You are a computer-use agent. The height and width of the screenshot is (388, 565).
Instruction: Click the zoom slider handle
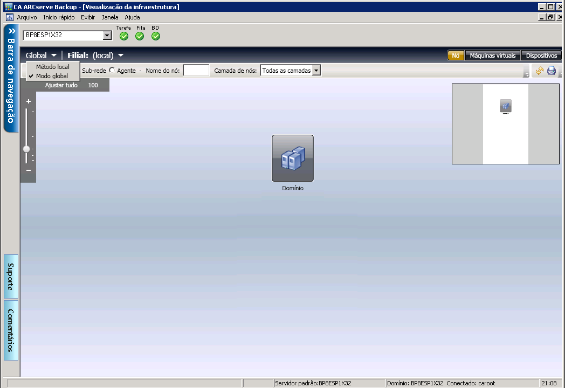(26, 149)
